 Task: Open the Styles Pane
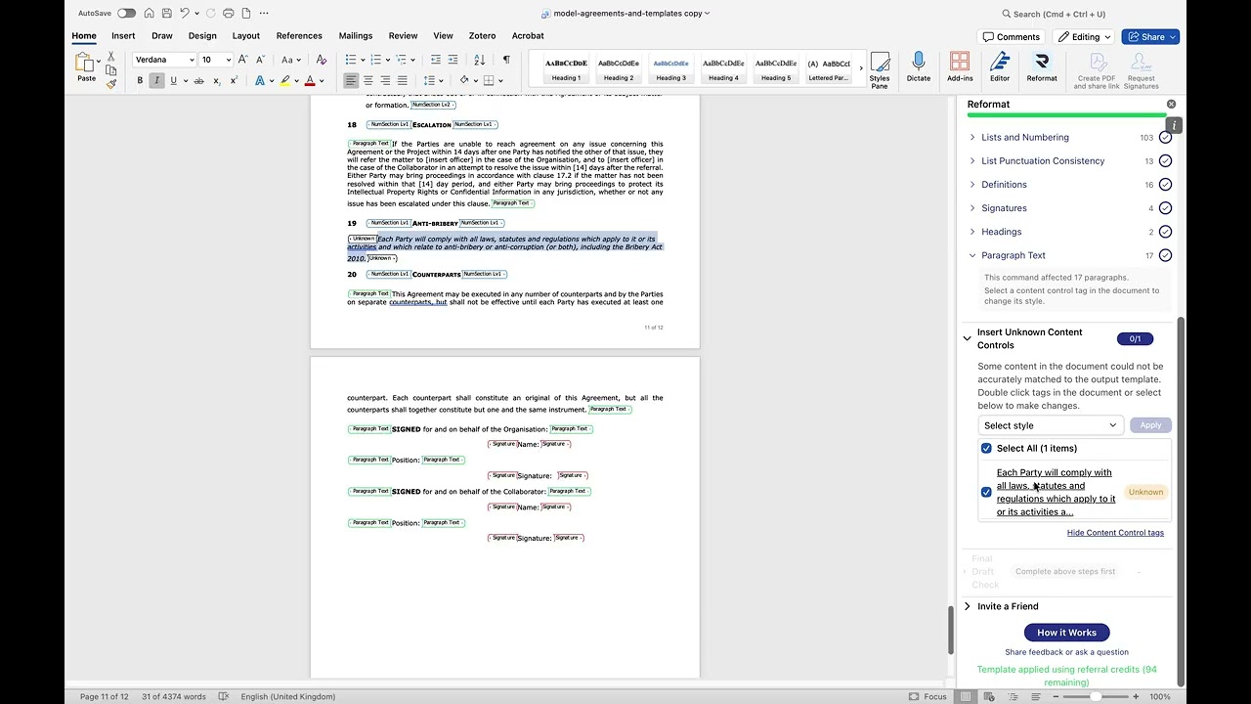click(880, 68)
